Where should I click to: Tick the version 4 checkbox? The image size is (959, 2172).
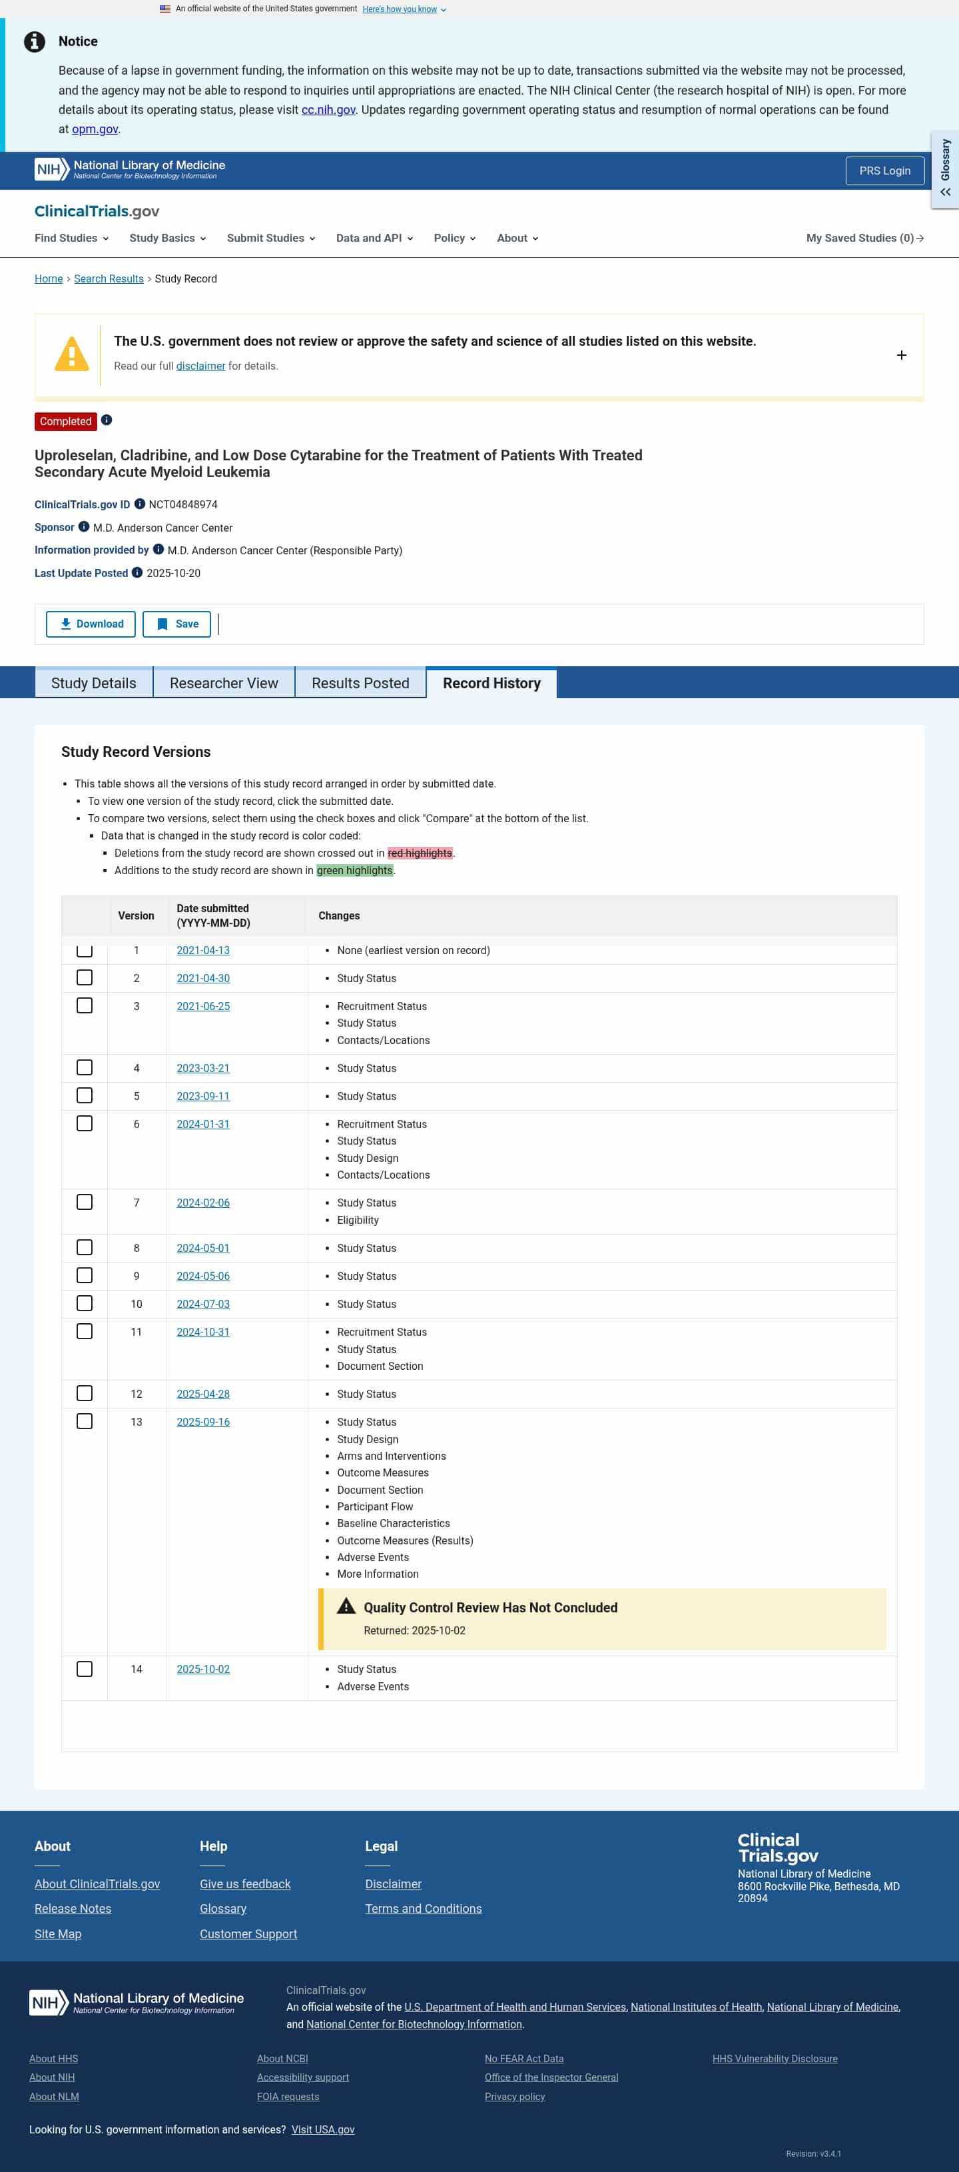pos(85,1067)
